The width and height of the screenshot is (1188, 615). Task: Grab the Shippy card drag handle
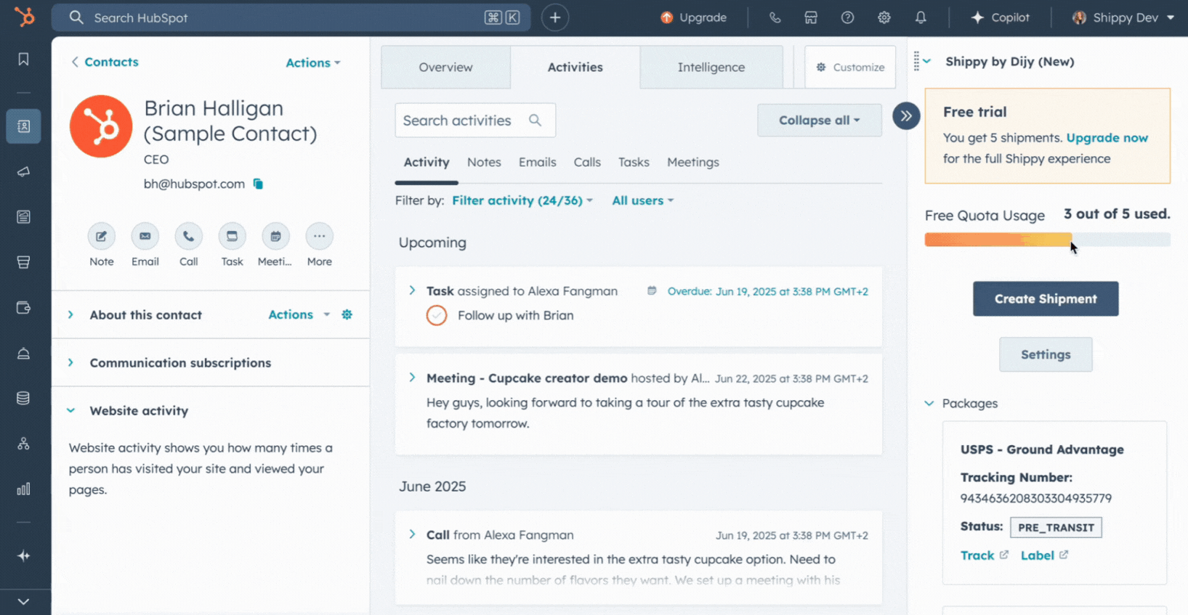pos(916,62)
